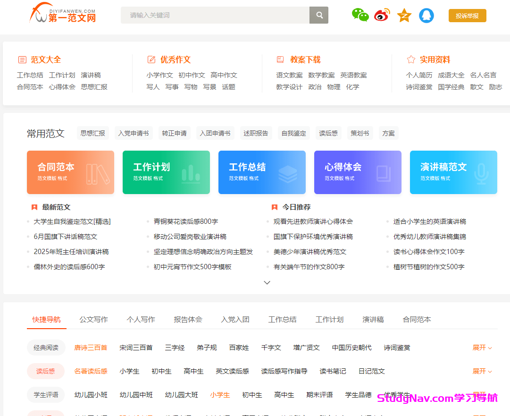This screenshot has height=416, width=510.
Task: Open the 演讲稿 tab in quick navigation
Action: [x=373, y=320]
